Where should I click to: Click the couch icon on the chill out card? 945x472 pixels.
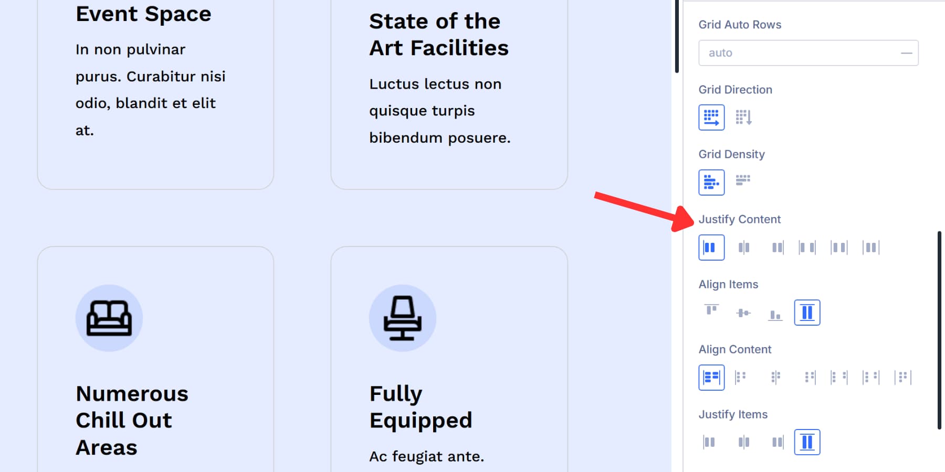(x=109, y=318)
